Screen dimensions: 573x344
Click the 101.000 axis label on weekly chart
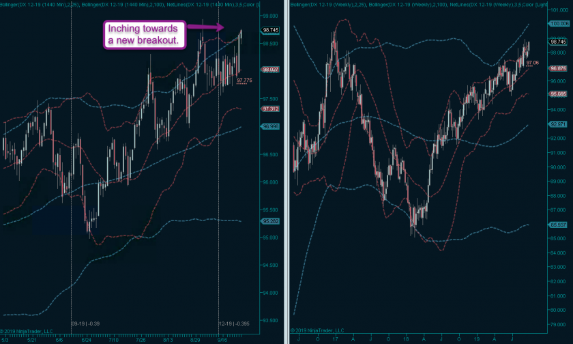pos(559,10)
